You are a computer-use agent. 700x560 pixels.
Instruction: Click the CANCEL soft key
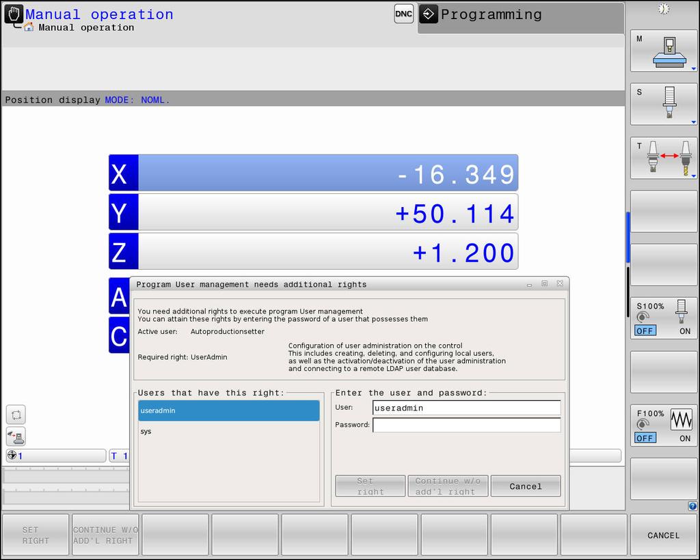click(x=663, y=535)
